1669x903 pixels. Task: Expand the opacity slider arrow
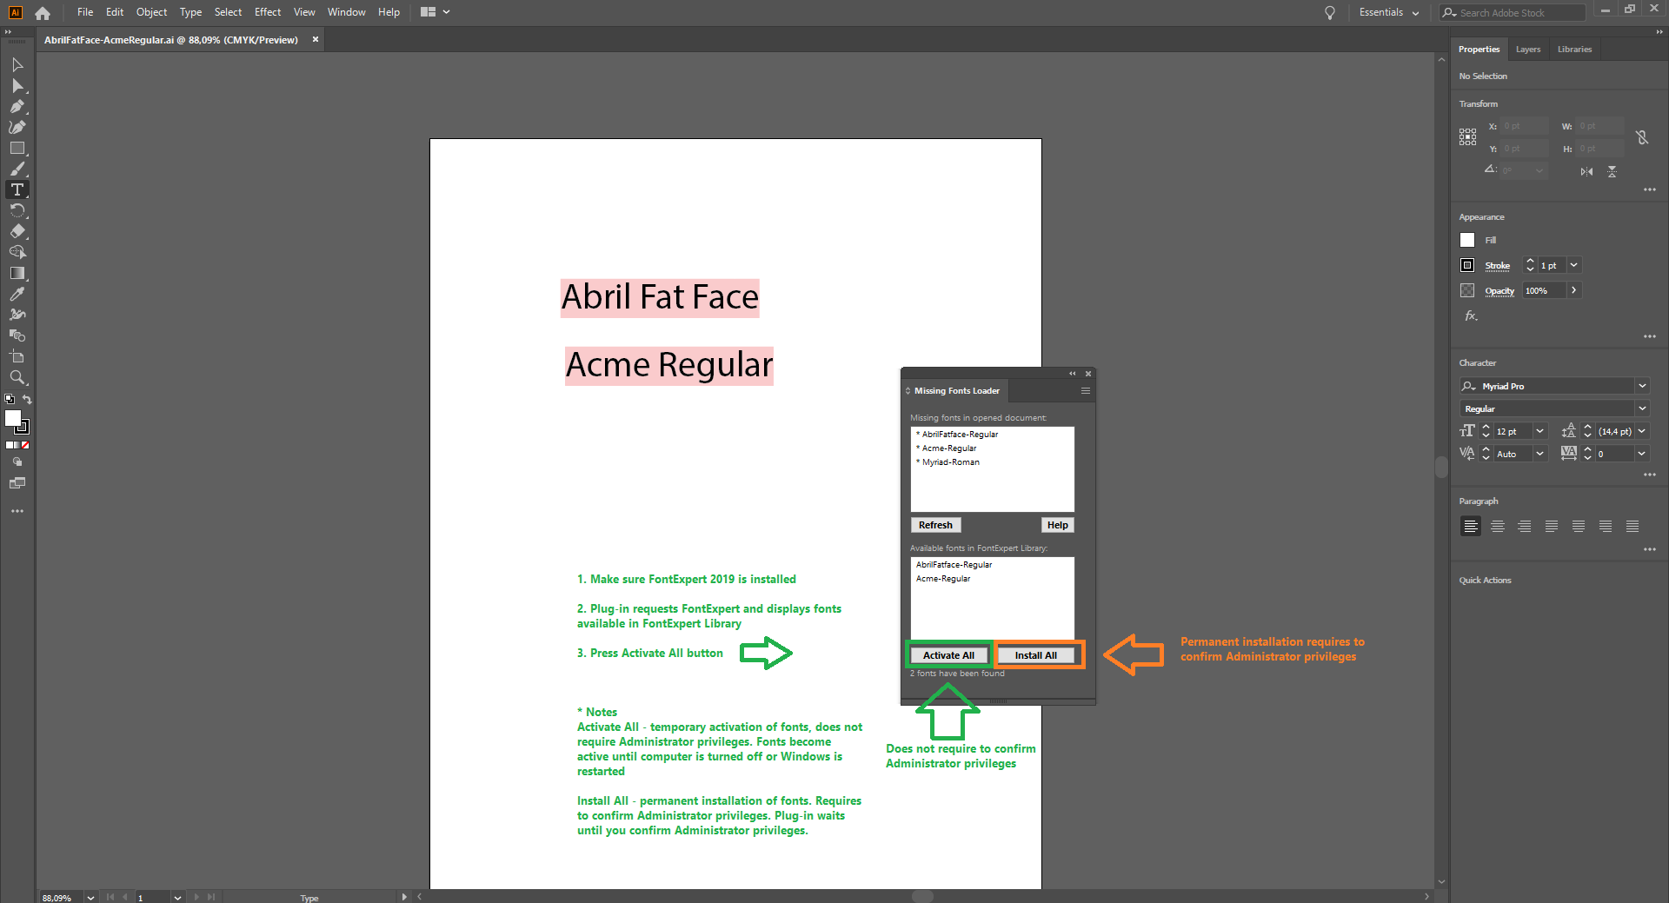(x=1573, y=290)
